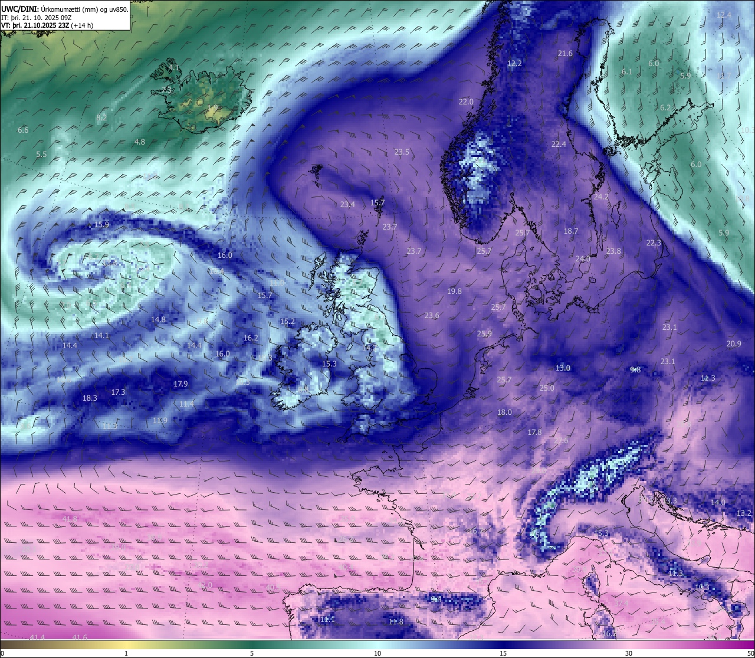Select the VT valid time 23Z line
Screen dimensions: 755x658
[x=47, y=25]
